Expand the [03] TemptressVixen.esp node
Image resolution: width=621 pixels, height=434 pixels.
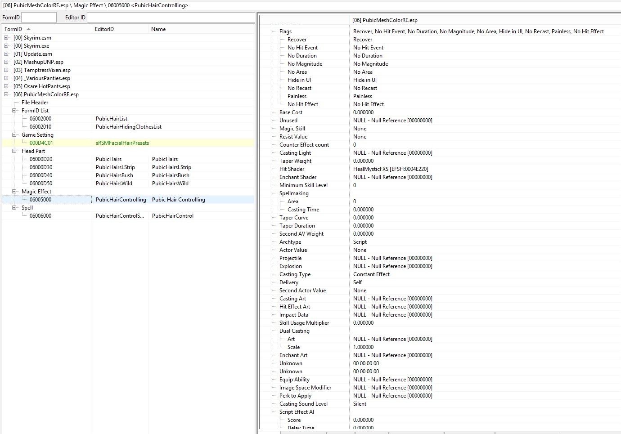(6, 70)
